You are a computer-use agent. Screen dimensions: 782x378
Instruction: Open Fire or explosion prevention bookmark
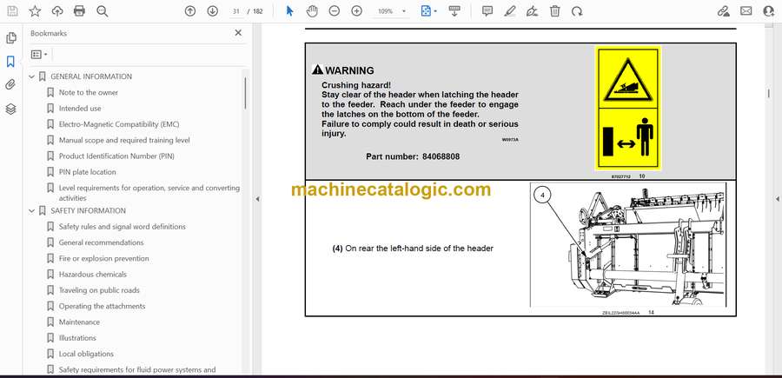point(103,259)
